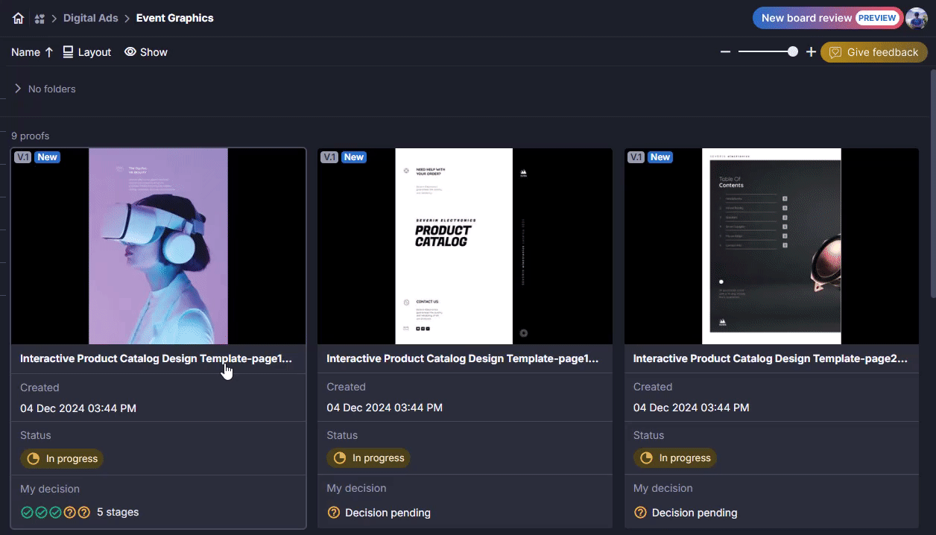936x535 pixels.
Task: Open the workspaces icon beside home
Action: point(39,19)
